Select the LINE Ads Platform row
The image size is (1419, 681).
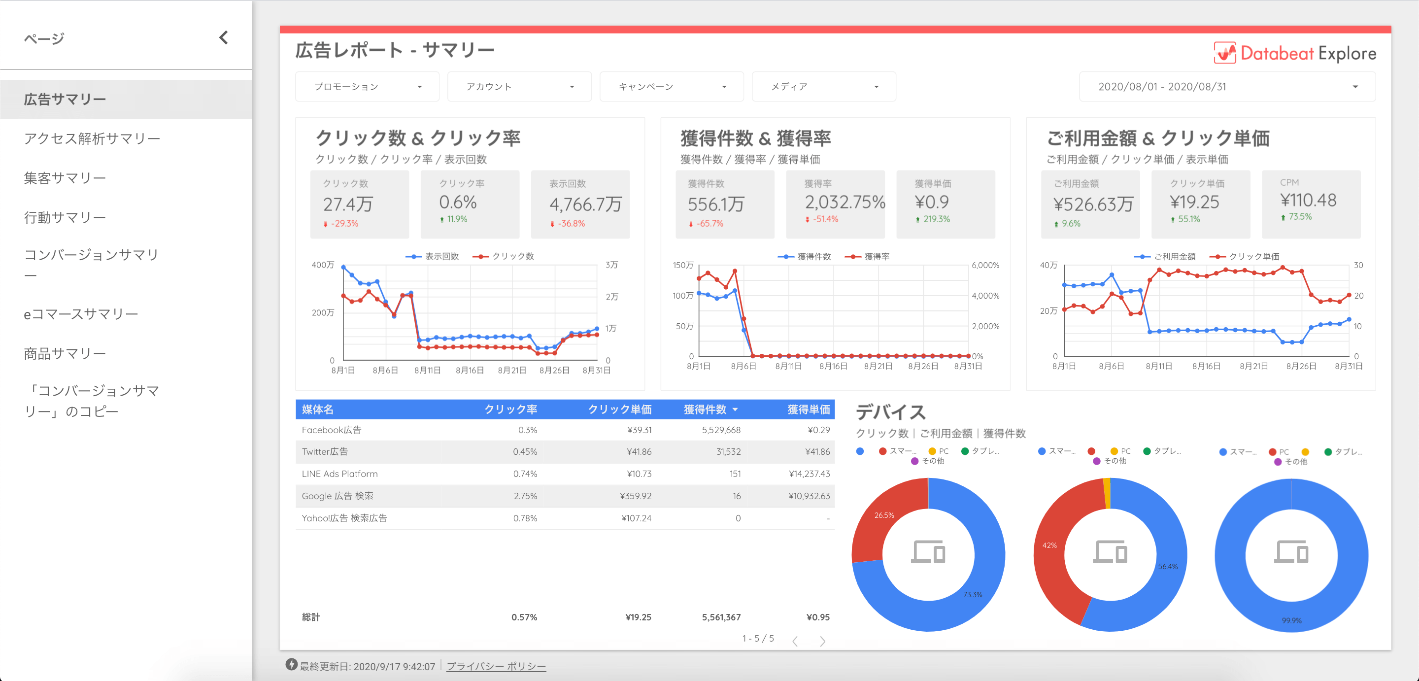click(x=565, y=474)
